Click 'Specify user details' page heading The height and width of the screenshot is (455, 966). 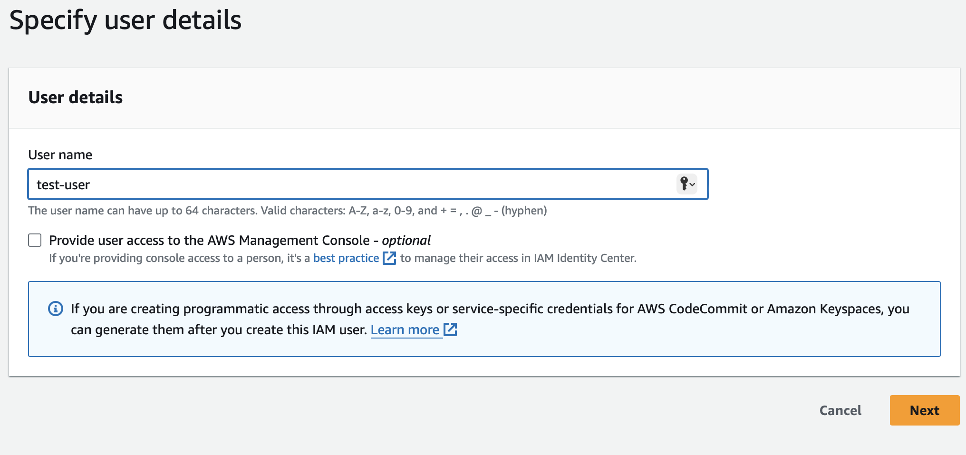click(126, 20)
